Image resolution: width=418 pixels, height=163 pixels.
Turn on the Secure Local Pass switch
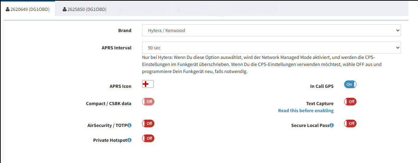click(x=350, y=123)
